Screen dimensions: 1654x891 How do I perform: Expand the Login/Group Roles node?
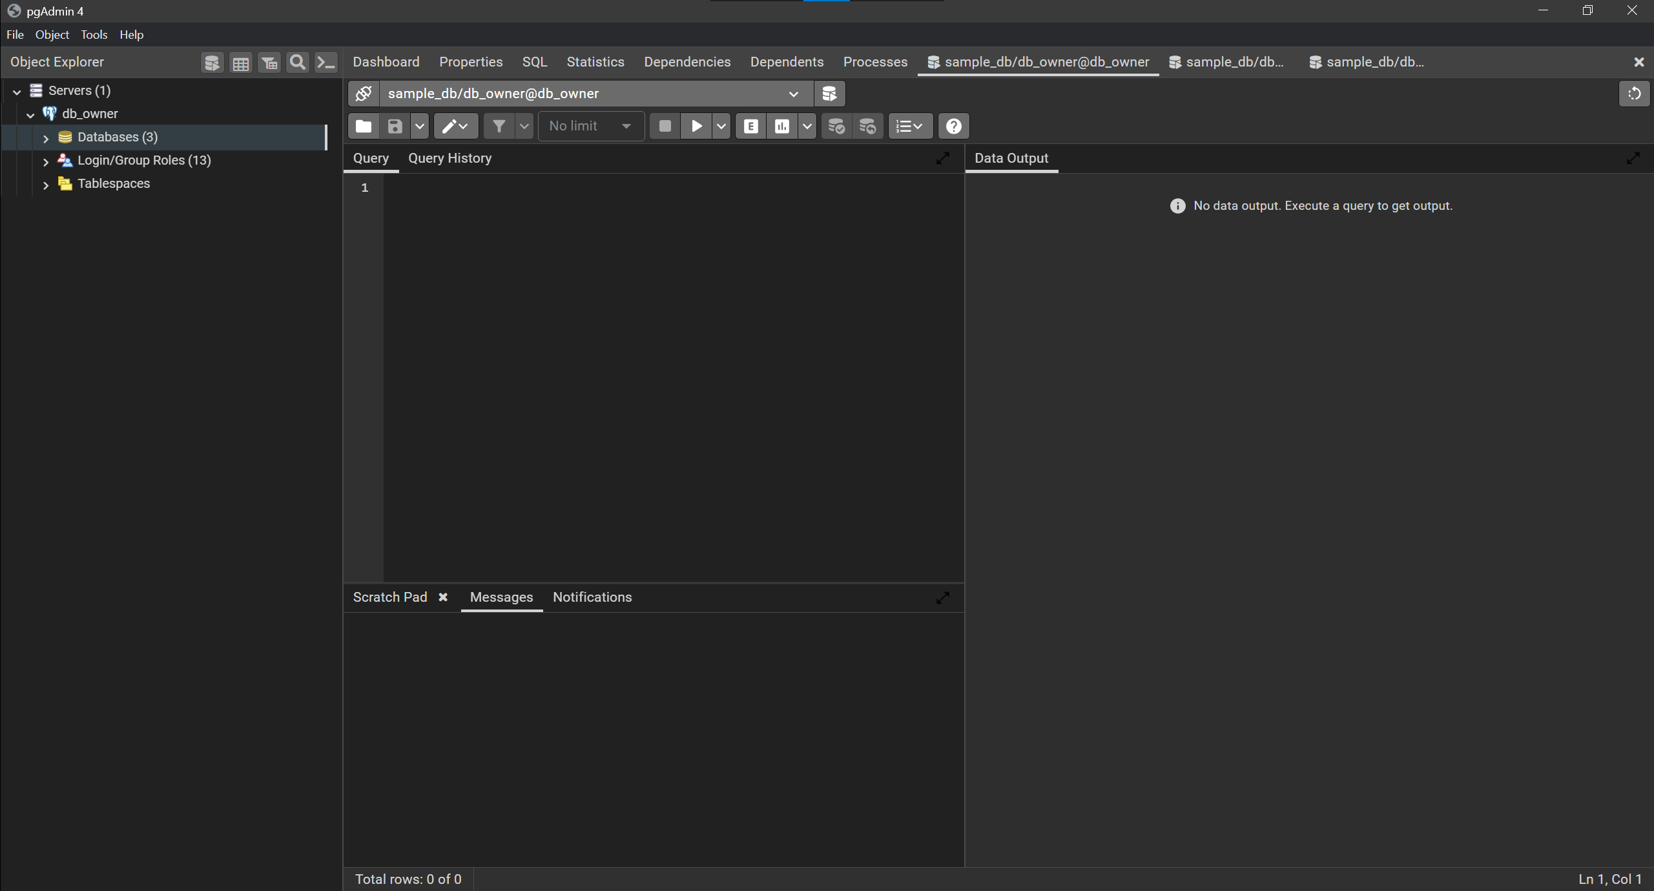(x=46, y=160)
